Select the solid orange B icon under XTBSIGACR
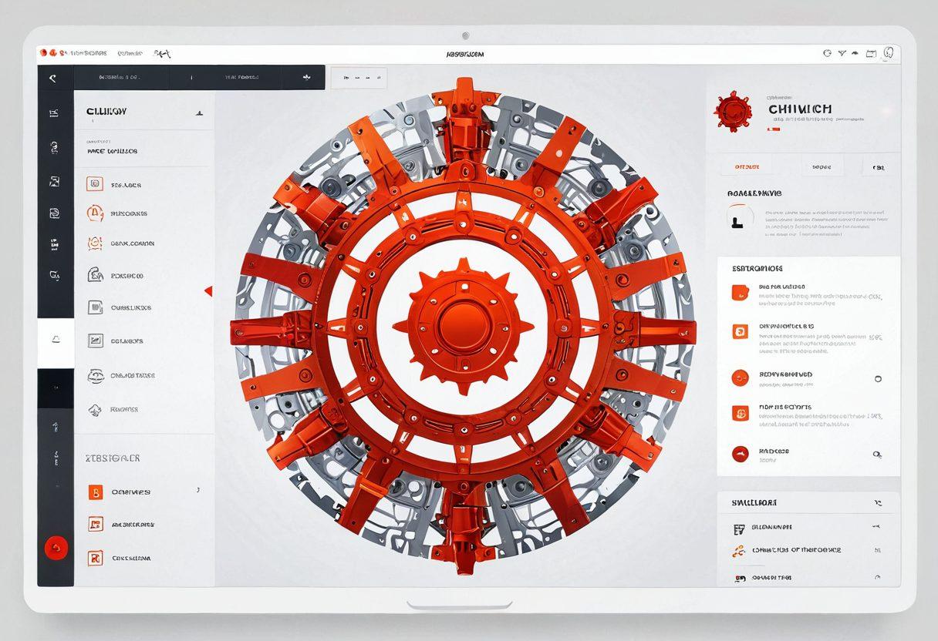This screenshot has height=641, width=938. coord(95,492)
